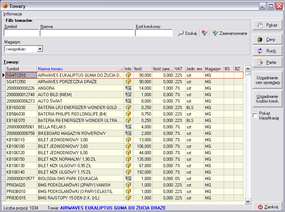Click scrollbar up arrow of goods list
This screenshot has height=212, width=285.
(248, 69)
